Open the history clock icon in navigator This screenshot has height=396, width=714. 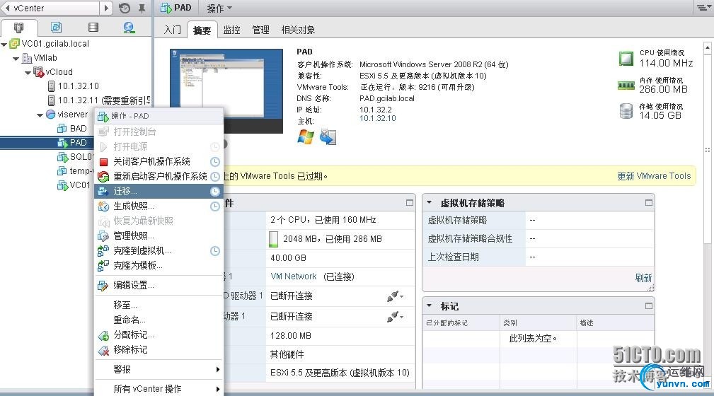coord(125,8)
